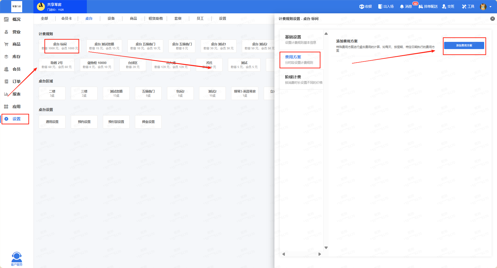Click the 出入场 entry icon in header
The width and height of the screenshot is (497, 268).
[x=380, y=6]
